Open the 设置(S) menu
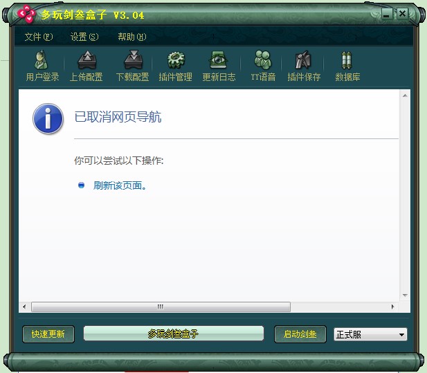The image size is (427, 373). point(84,37)
